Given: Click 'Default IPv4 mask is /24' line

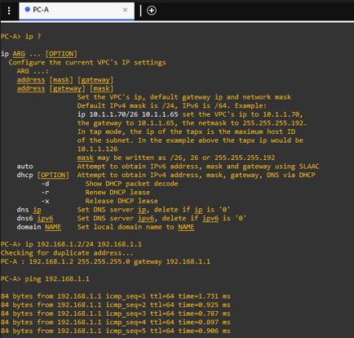Looking at the screenshot, I should pyautogui.click(x=172, y=106).
